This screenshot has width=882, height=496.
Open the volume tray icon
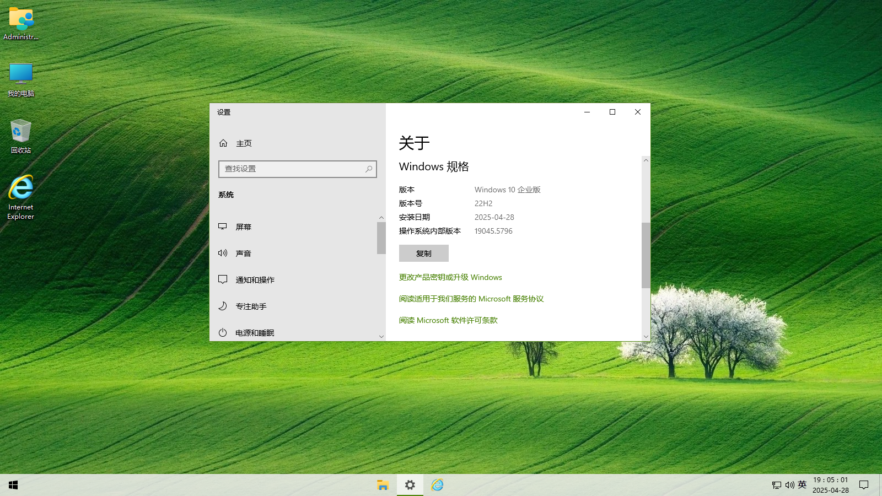(x=789, y=485)
